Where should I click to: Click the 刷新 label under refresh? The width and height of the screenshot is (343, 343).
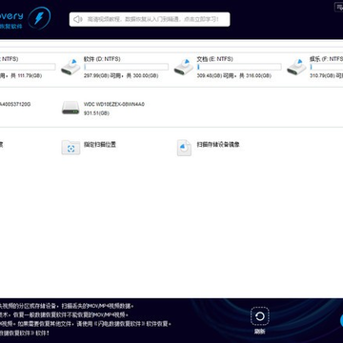(x=260, y=332)
